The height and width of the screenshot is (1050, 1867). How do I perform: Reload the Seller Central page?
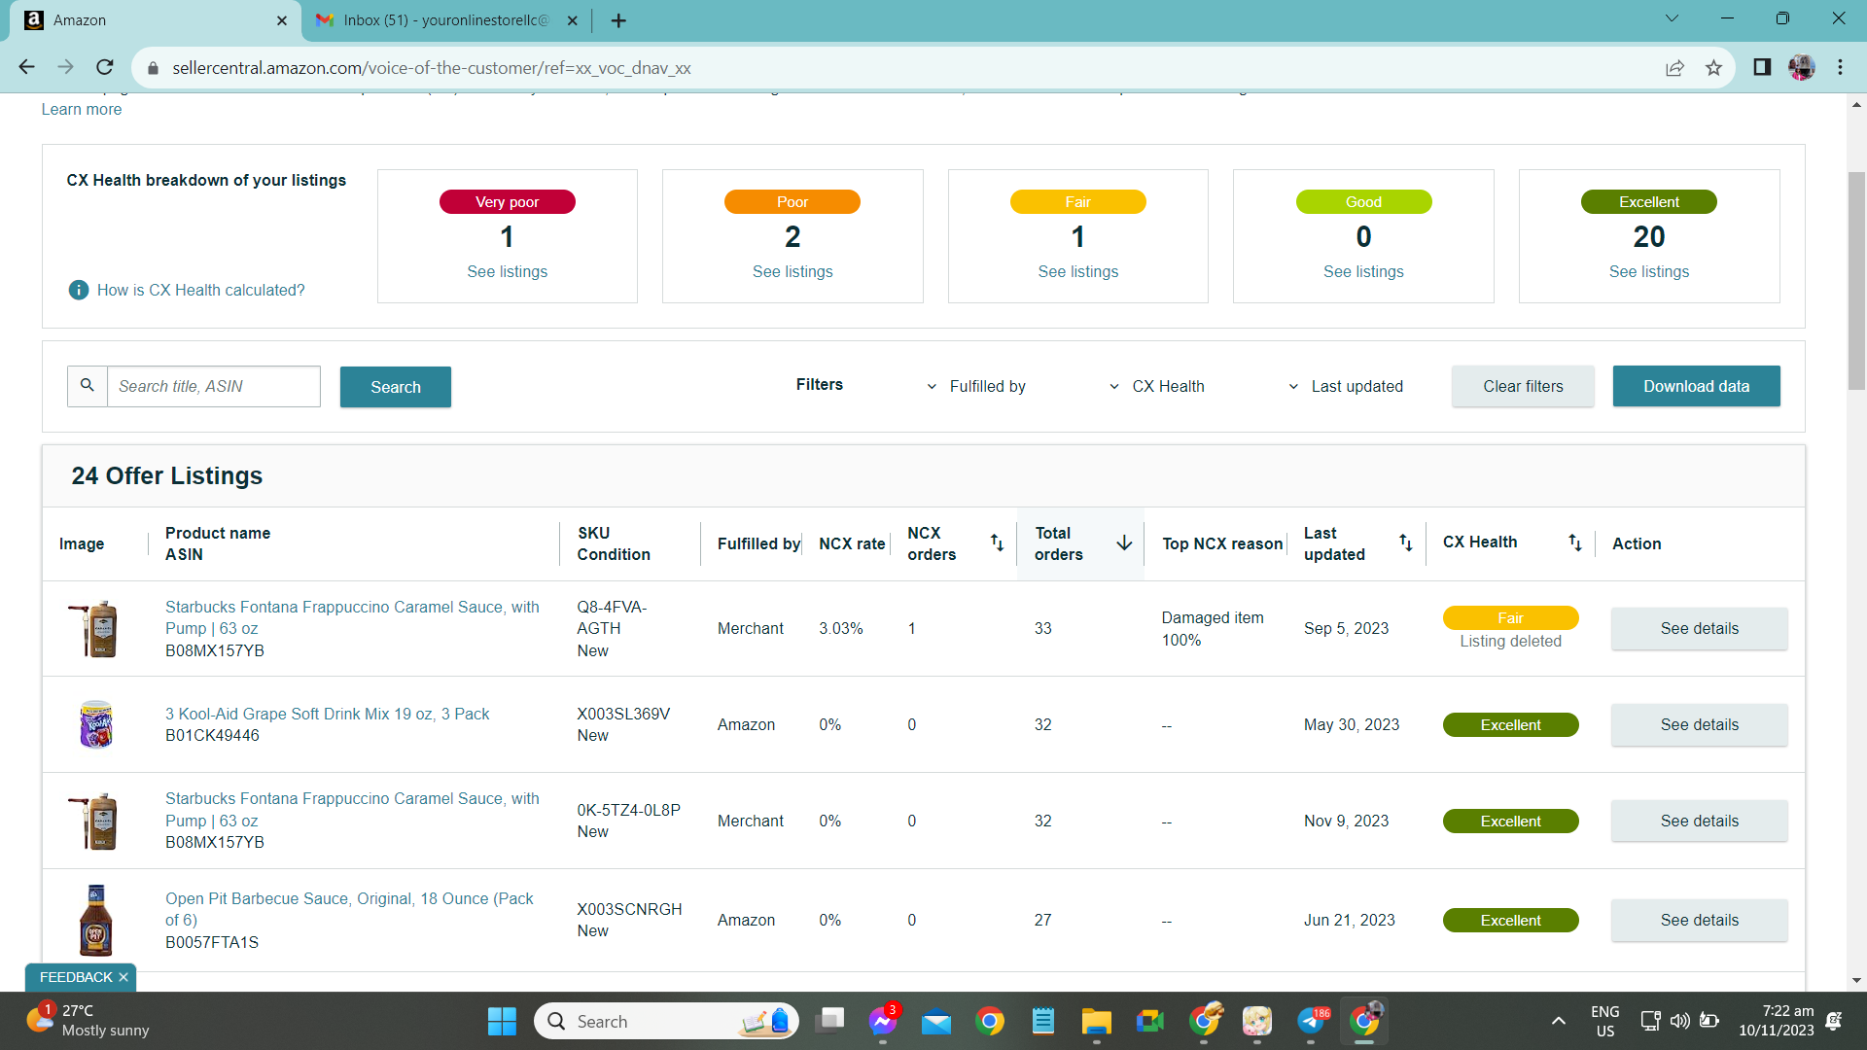[x=105, y=67]
